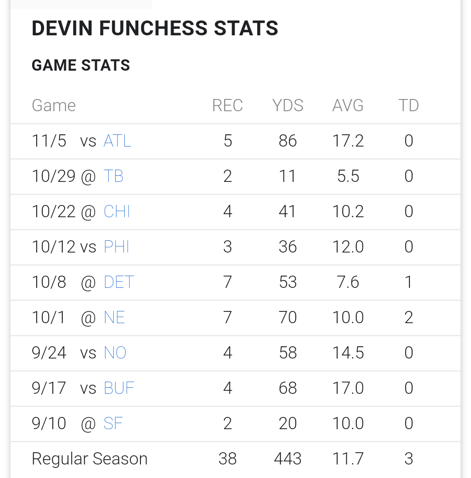Open the CHI team link
The height and width of the screenshot is (478, 471).
pyautogui.click(x=117, y=212)
